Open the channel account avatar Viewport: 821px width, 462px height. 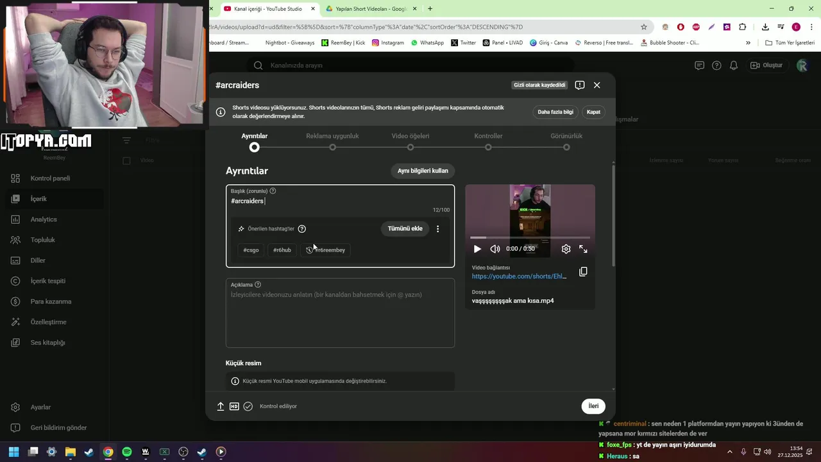(x=802, y=65)
